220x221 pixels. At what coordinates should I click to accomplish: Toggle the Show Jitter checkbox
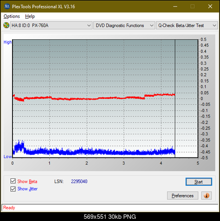coord(13,189)
